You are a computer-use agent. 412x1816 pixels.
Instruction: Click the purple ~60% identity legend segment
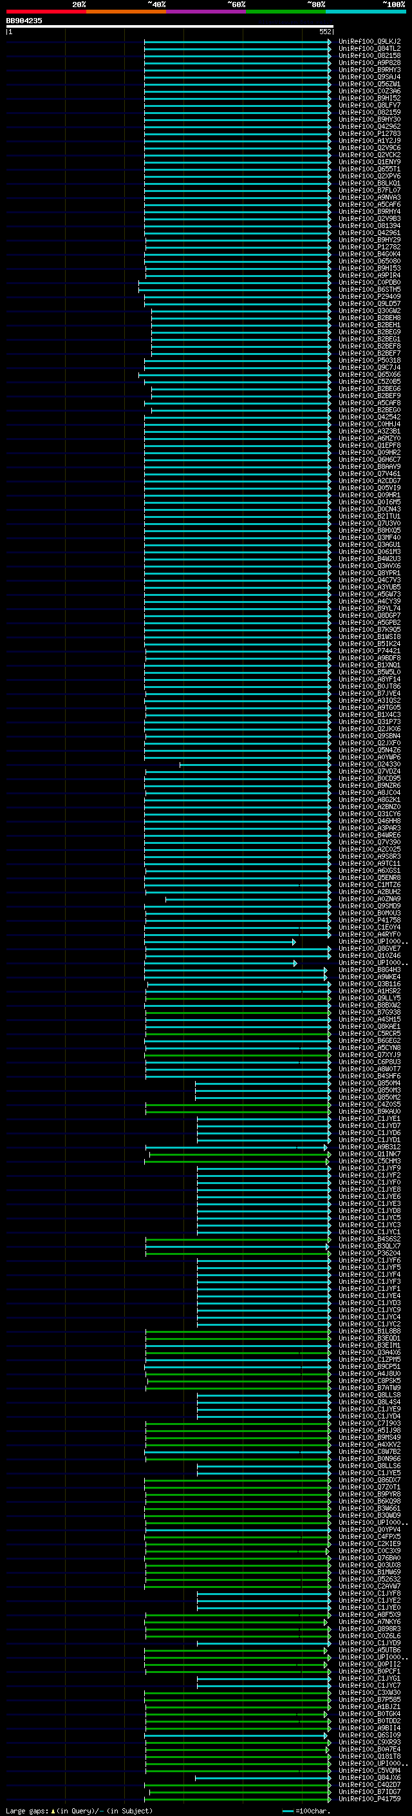coord(207,12)
